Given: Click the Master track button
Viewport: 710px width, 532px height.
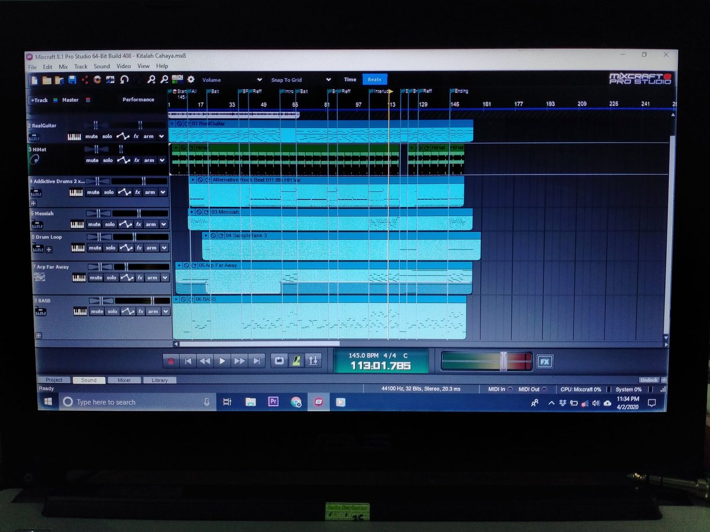Looking at the screenshot, I should tap(70, 100).
